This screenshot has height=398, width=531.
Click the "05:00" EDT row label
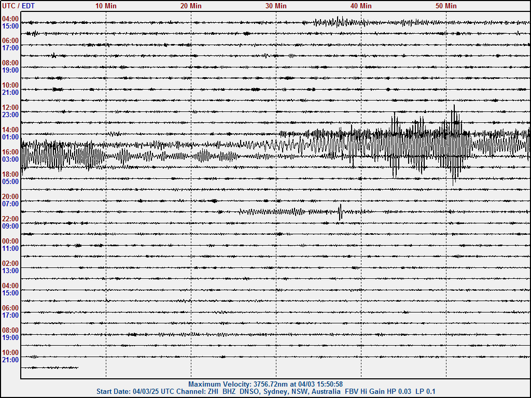click(x=10, y=182)
